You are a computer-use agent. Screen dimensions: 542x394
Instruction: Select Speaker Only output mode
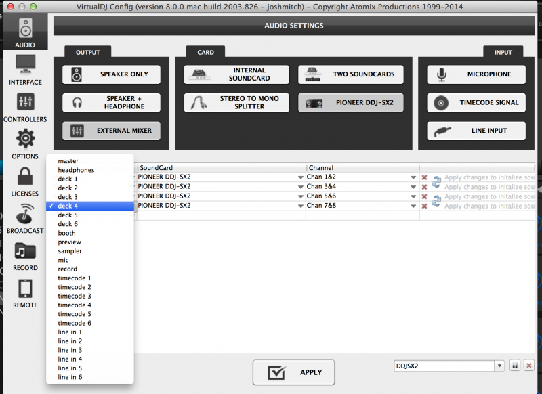(111, 74)
